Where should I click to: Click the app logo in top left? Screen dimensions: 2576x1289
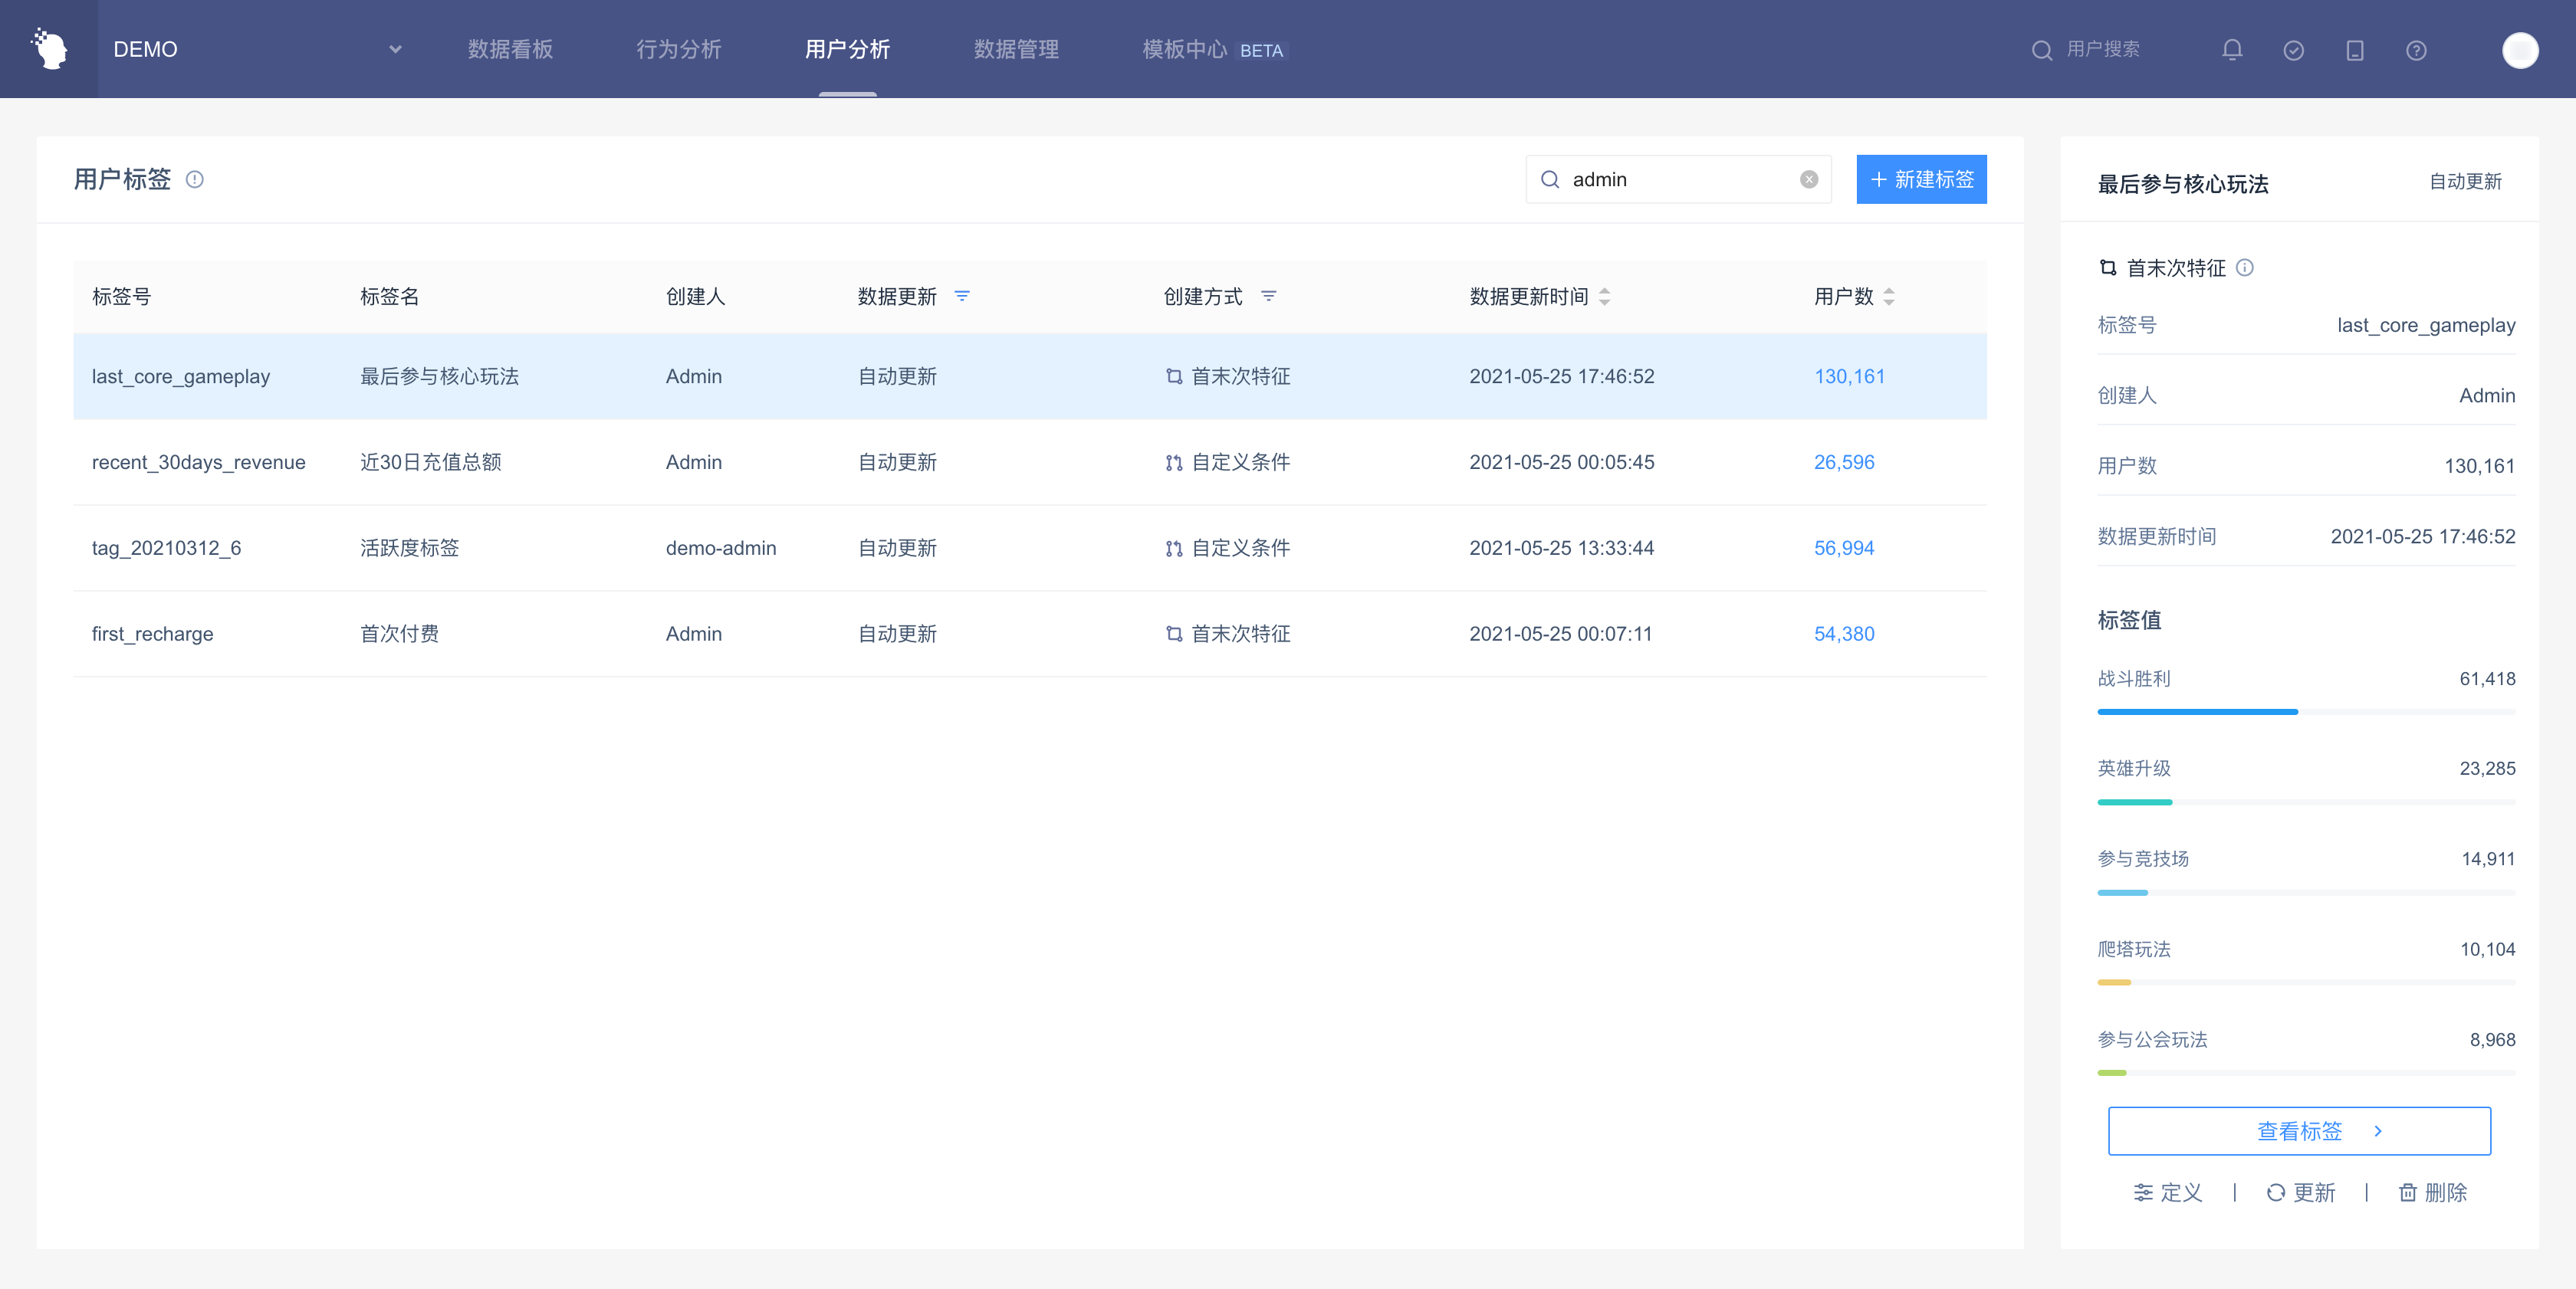pos(49,49)
